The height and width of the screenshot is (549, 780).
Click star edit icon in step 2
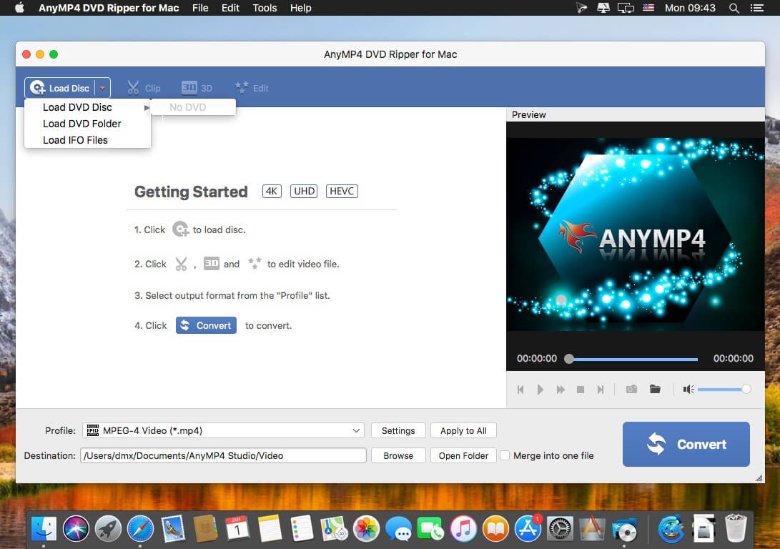click(x=255, y=263)
